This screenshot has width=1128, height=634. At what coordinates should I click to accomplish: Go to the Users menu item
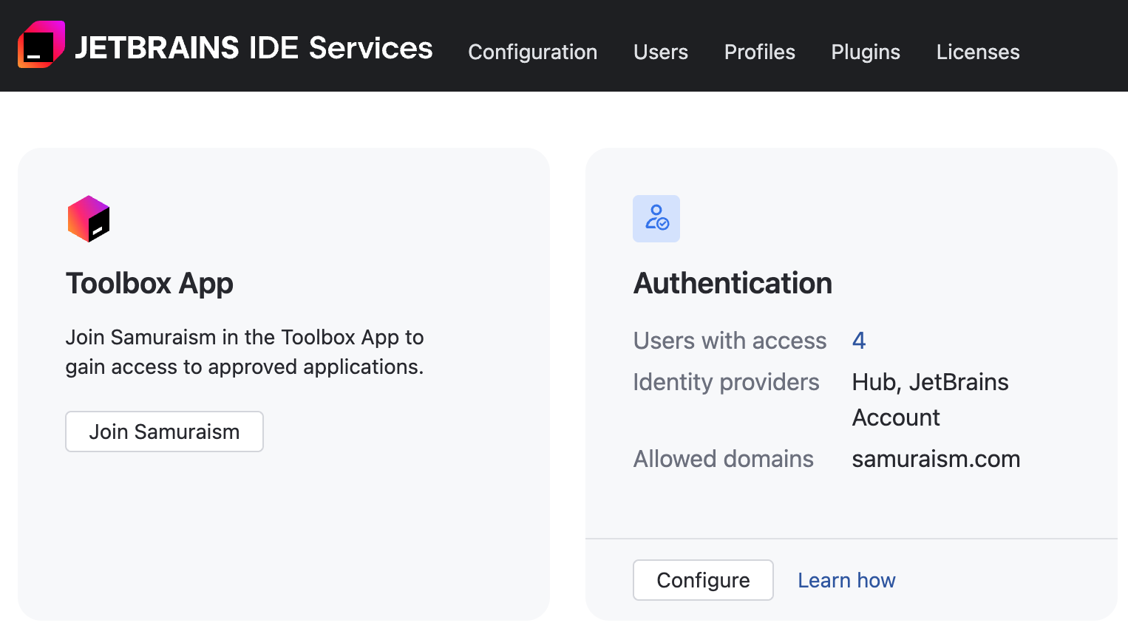point(661,52)
